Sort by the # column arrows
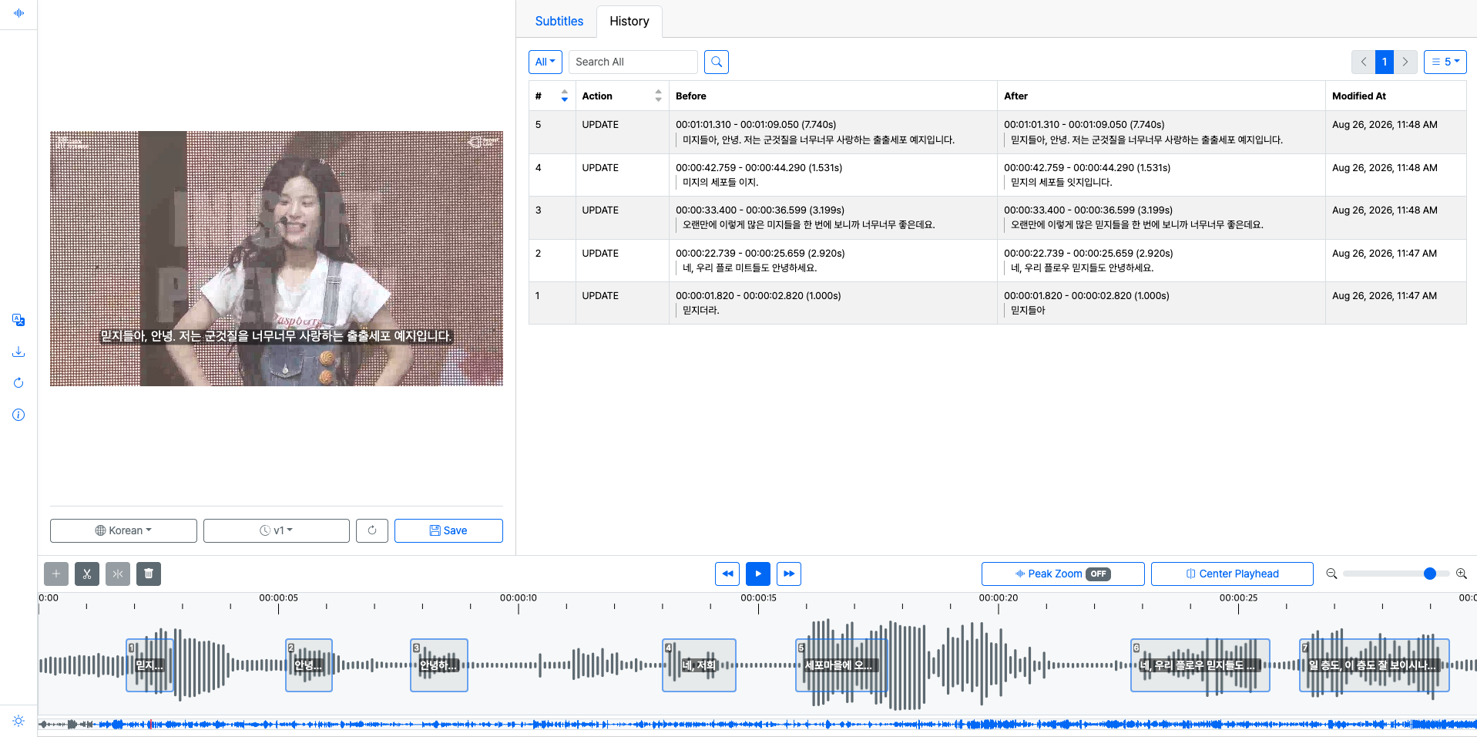The height and width of the screenshot is (737, 1477). (x=565, y=96)
